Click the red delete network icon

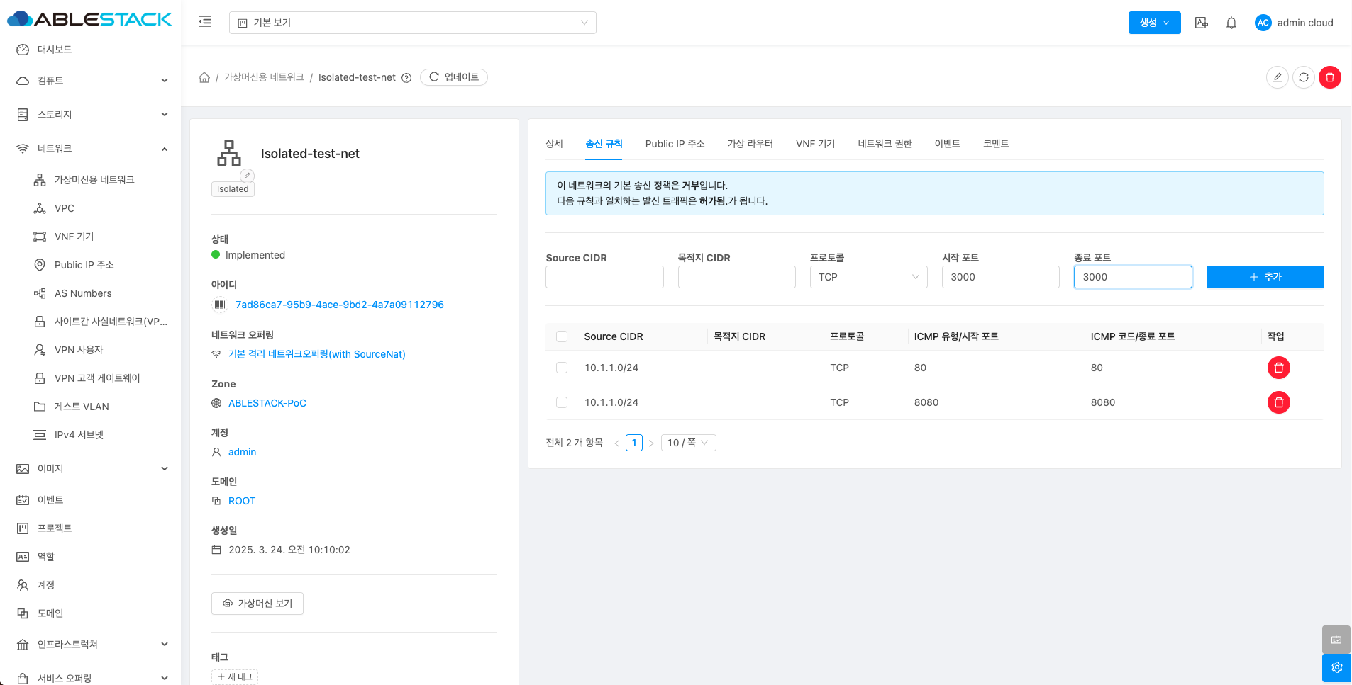click(x=1330, y=77)
